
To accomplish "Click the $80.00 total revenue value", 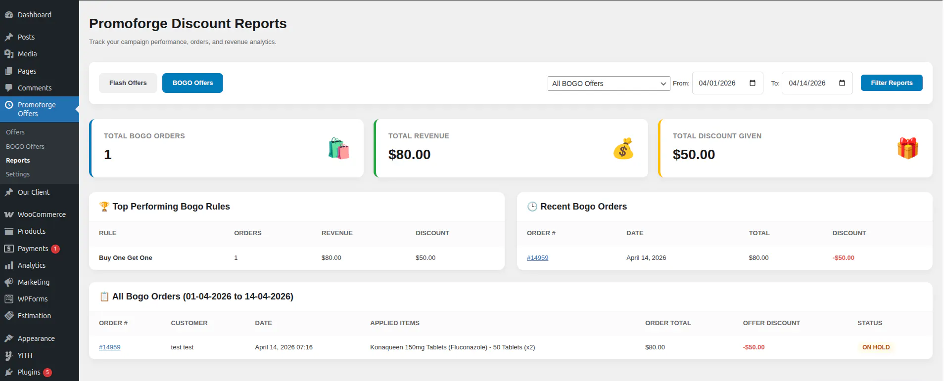I will tap(410, 155).
